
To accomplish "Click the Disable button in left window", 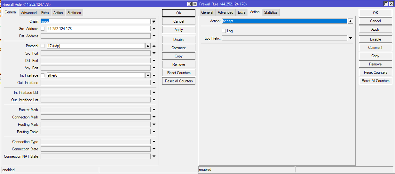I will pos(179,40).
